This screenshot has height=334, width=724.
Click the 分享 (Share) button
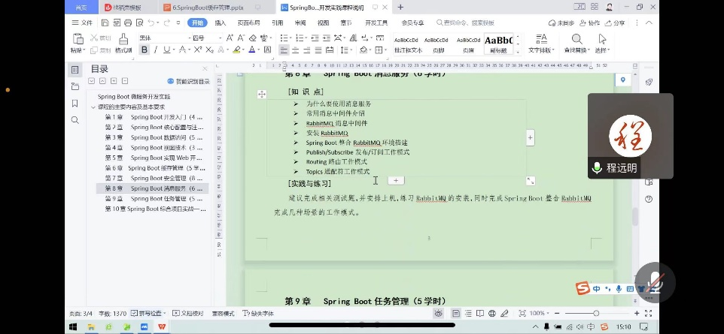[x=616, y=23]
